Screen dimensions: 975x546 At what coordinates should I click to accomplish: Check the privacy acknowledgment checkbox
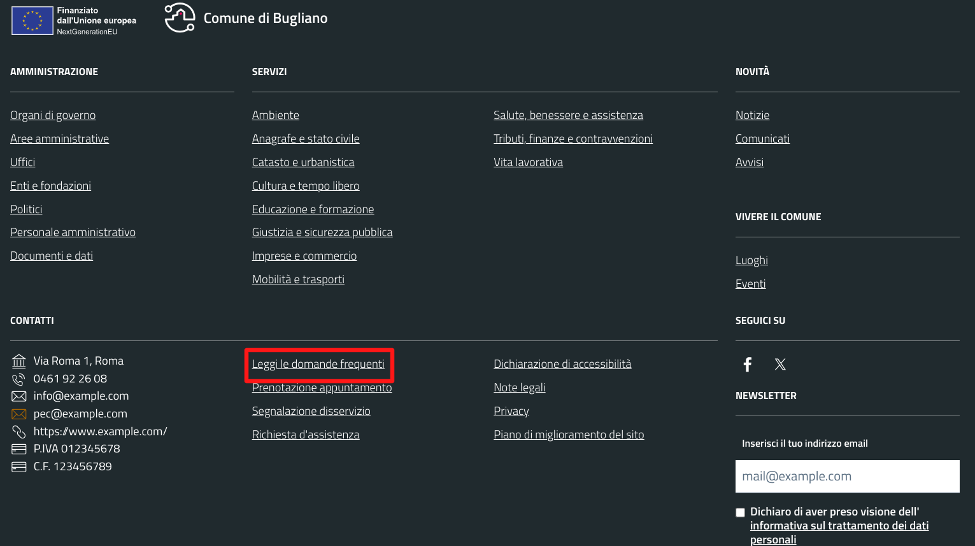click(x=740, y=512)
